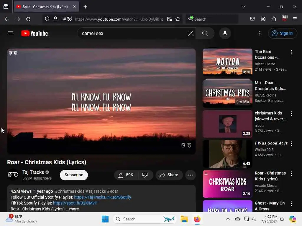Viewport: 302px width, 226px height.
Task: Open Firefox View recent browsing button
Action: (x=6, y=7)
